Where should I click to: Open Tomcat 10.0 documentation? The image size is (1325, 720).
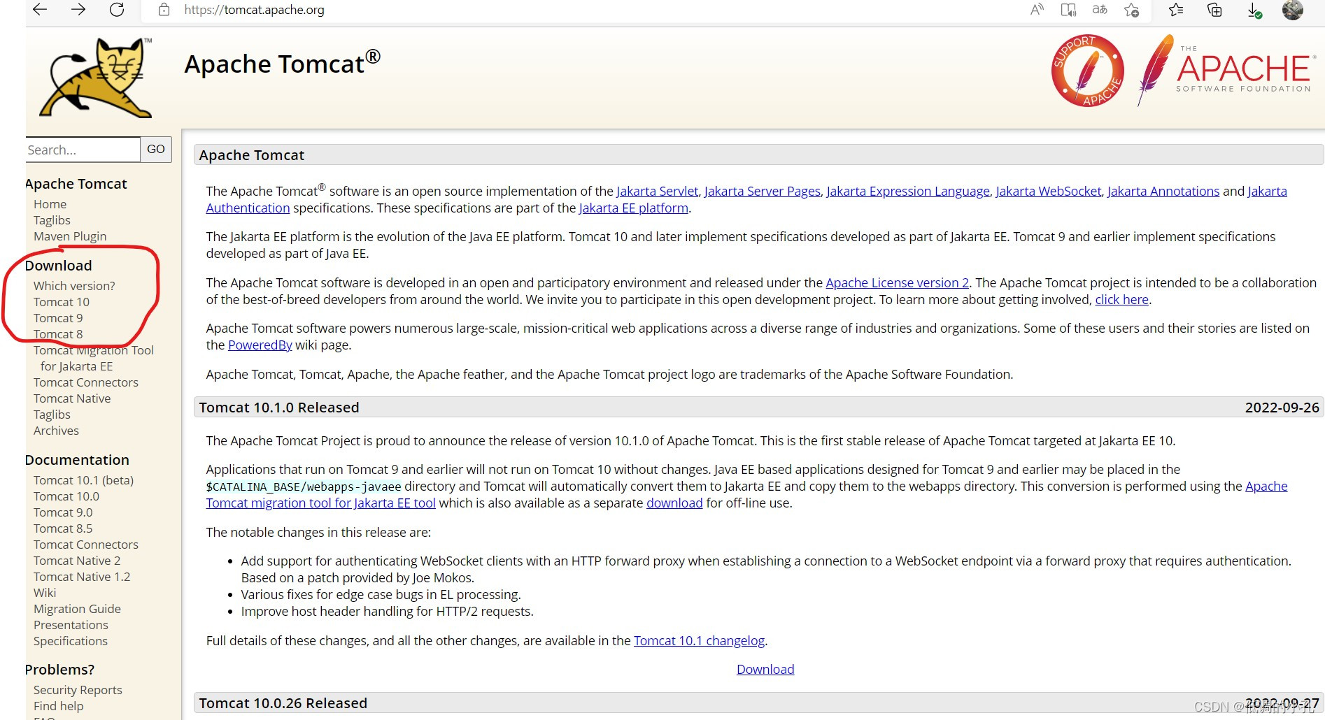[66, 496]
